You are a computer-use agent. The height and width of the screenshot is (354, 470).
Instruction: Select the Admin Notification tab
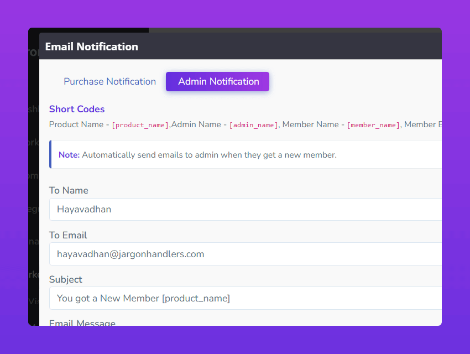(218, 81)
